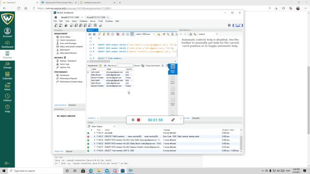This screenshot has height=174, width=310.
Task: Toggle stop-on-error execution mode
Action: pyautogui.click(x=118, y=34)
